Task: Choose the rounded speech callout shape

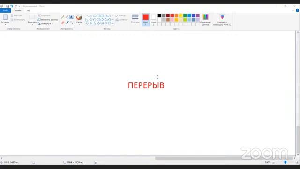Action: [102, 23]
